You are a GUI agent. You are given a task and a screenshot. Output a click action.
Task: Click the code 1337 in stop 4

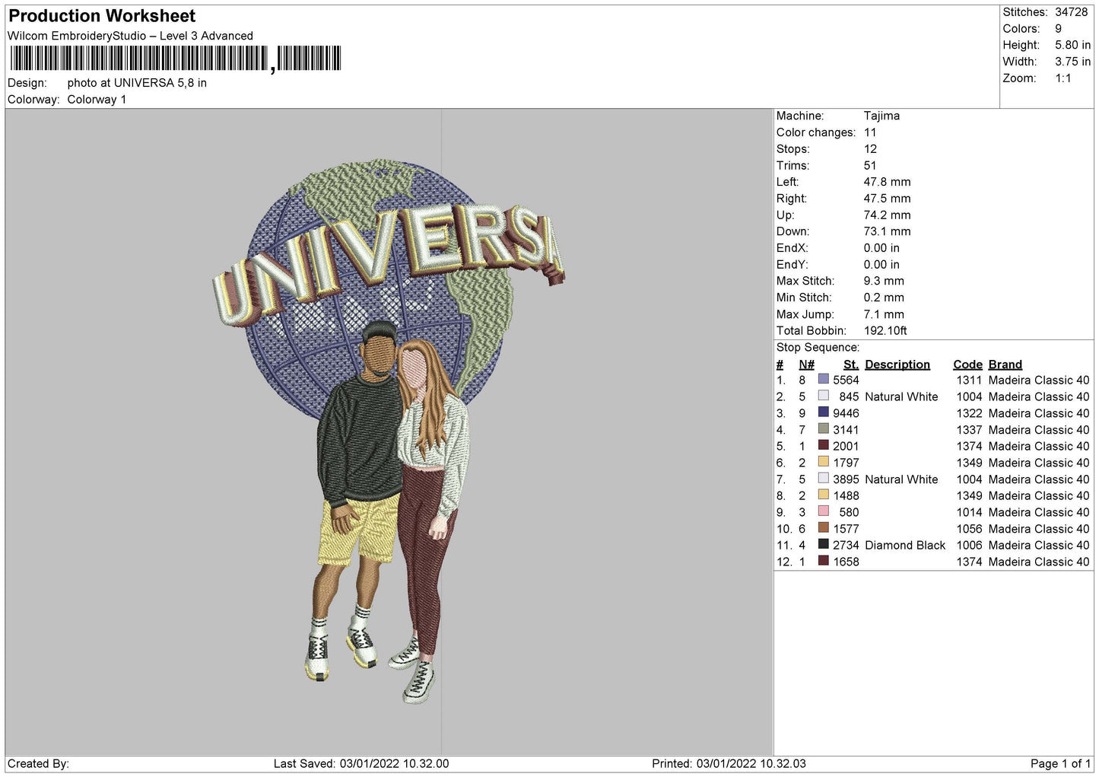(x=969, y=430)
